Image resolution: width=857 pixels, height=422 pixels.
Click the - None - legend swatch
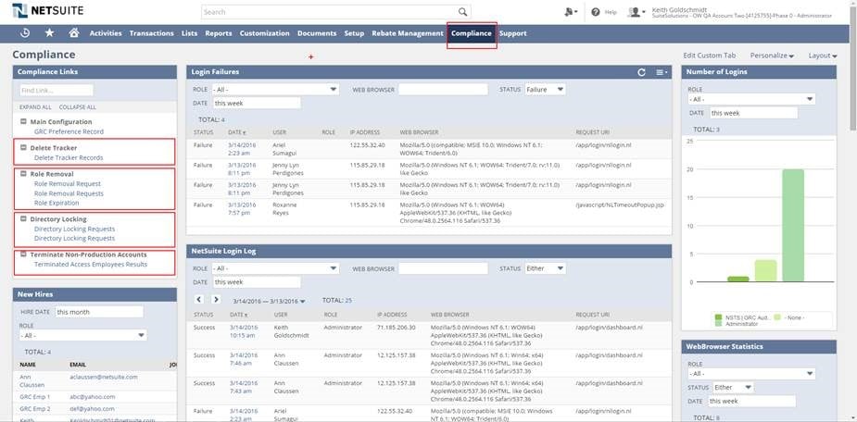click(776, 317)
